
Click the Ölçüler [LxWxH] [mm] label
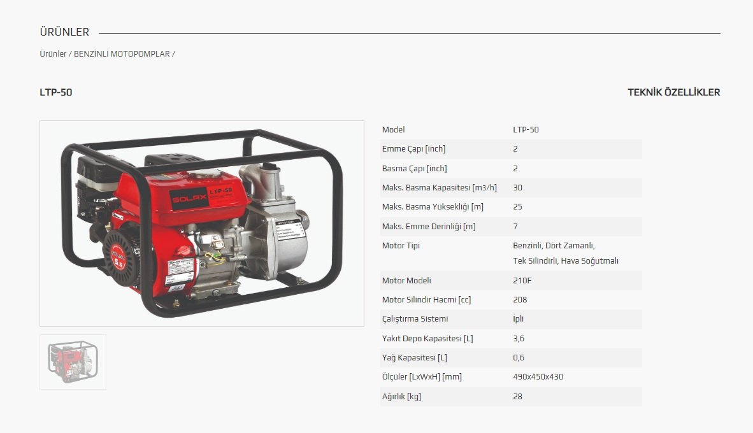[x=422, y=377]
